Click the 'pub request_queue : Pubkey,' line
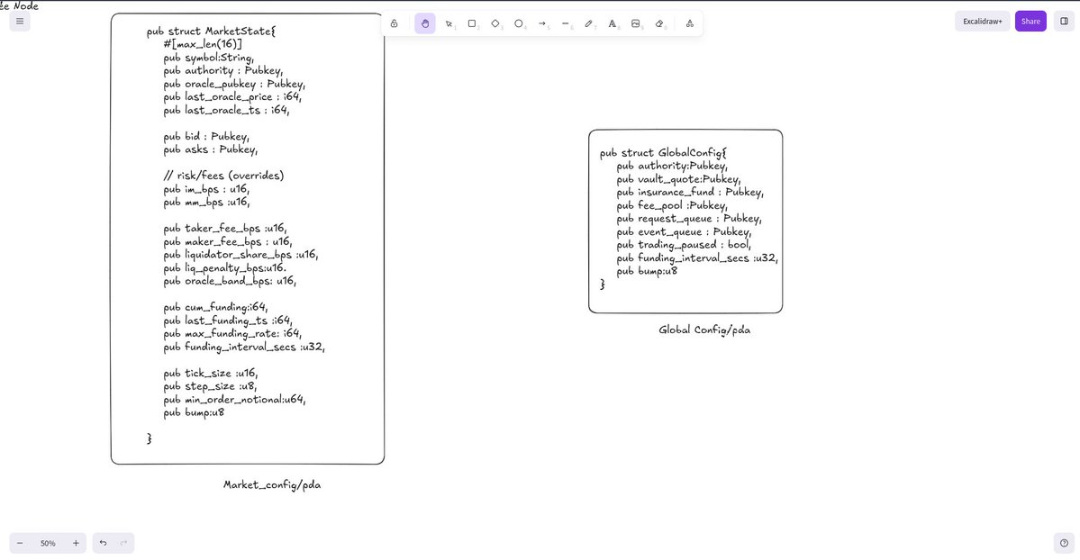This screenshot has height=560, width=1080. (x=689, y=219)
